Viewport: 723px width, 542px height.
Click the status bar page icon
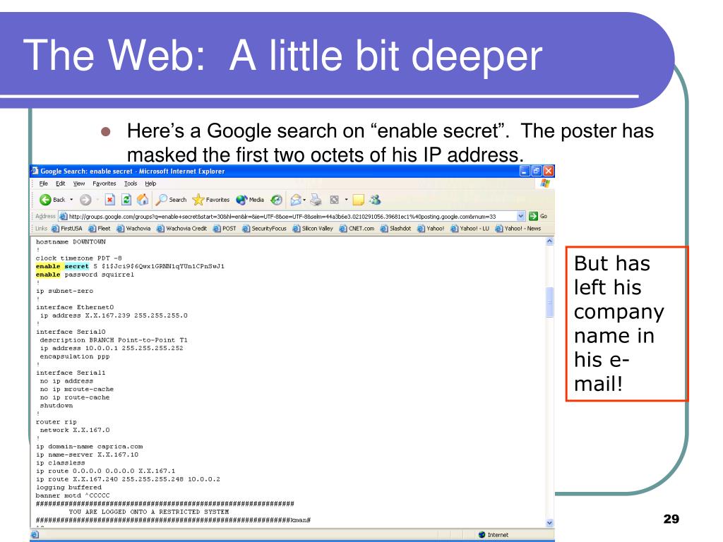tap(35, 535)
